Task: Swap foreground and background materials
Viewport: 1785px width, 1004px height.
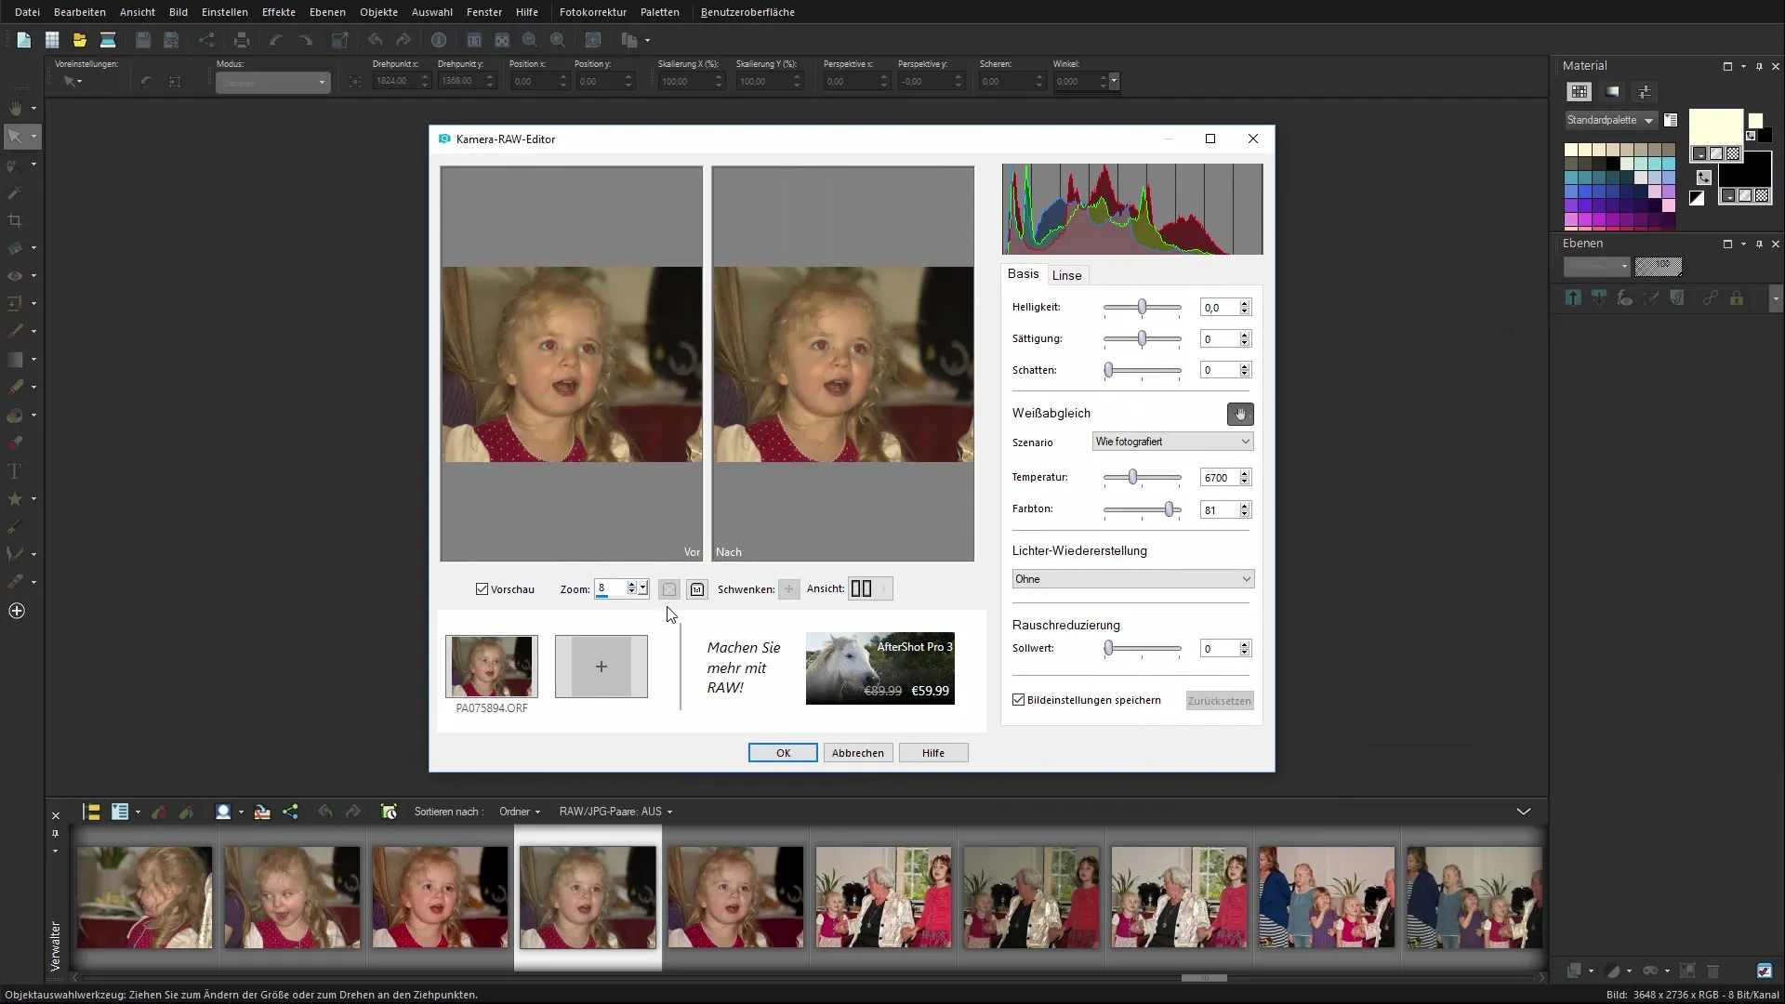Action: click(1704, 177)
